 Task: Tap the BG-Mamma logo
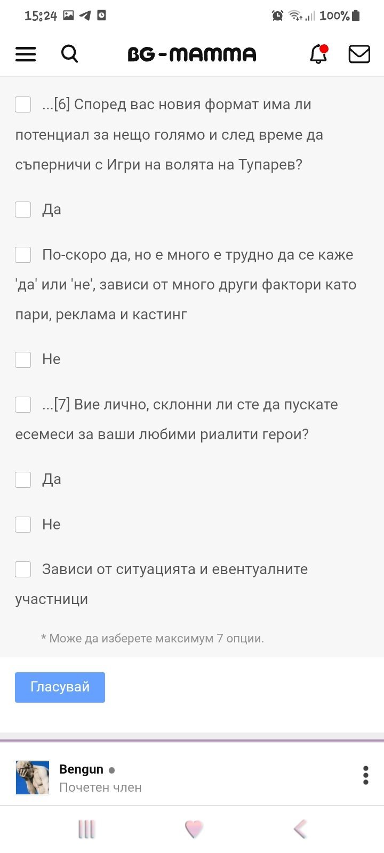(x=192, y=54)
